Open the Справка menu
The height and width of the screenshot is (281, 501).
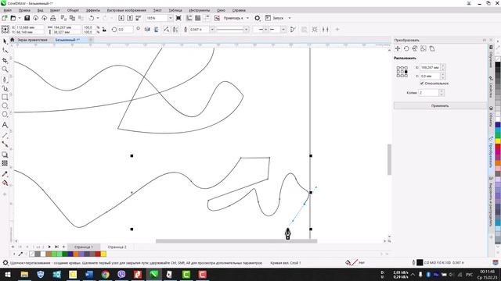coord(239,10)
